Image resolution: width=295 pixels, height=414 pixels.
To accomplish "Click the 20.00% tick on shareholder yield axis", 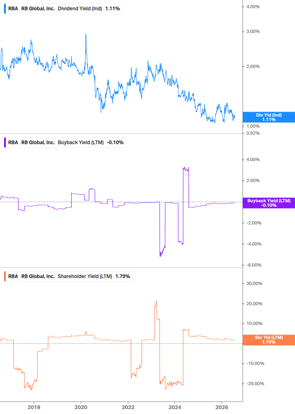I will [254, 304].
